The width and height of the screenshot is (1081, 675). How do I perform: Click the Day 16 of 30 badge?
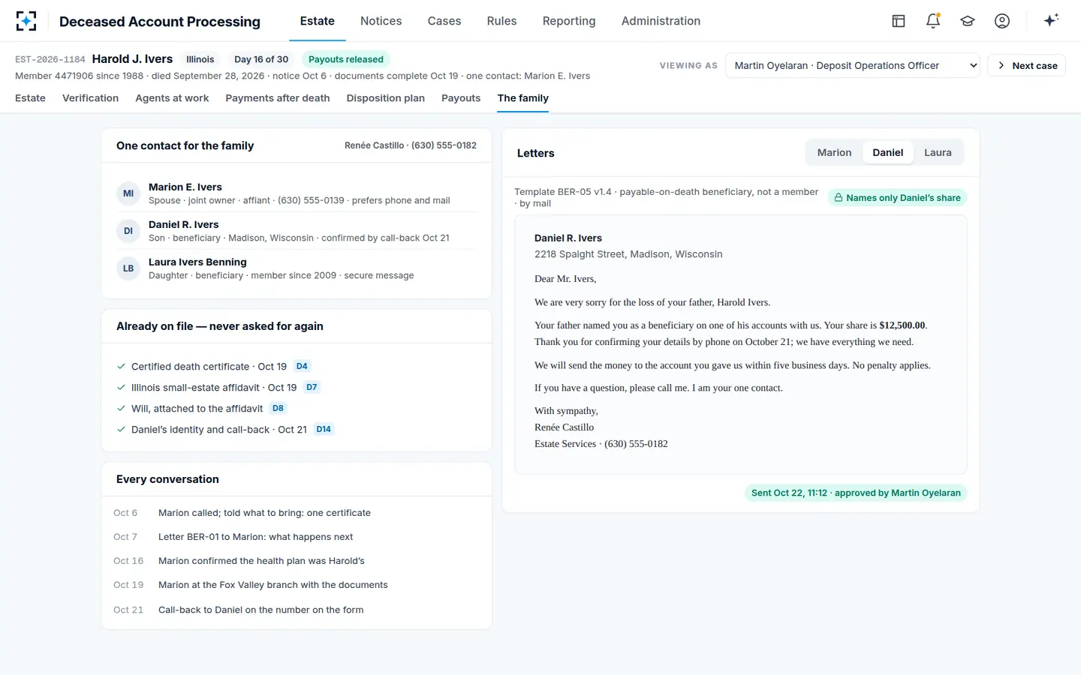(261, 59)
